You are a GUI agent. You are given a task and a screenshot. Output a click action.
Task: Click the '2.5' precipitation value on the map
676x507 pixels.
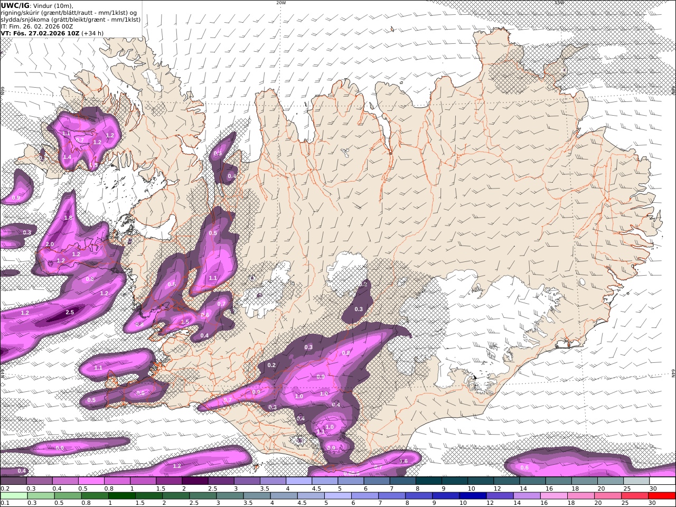click(x=70, y=313)
